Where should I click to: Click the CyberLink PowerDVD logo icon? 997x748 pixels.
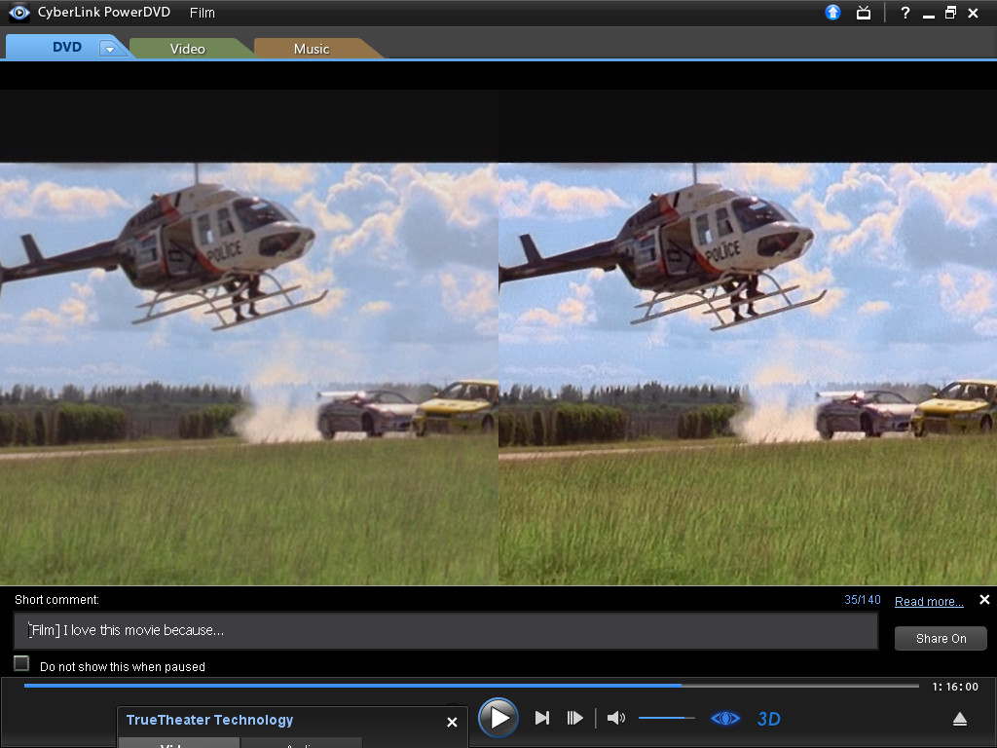click(x=18, y=13)
